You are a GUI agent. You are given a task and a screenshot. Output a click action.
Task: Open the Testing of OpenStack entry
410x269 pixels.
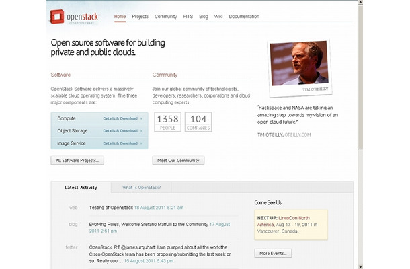pyautogui.click(x=111, y=208)
